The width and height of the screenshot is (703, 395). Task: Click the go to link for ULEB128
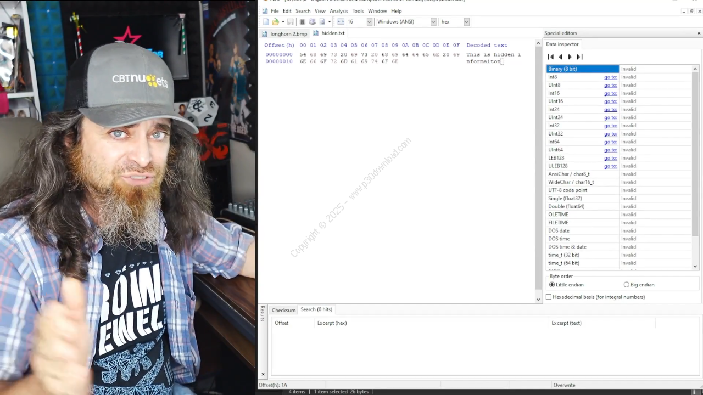(610, 166)
